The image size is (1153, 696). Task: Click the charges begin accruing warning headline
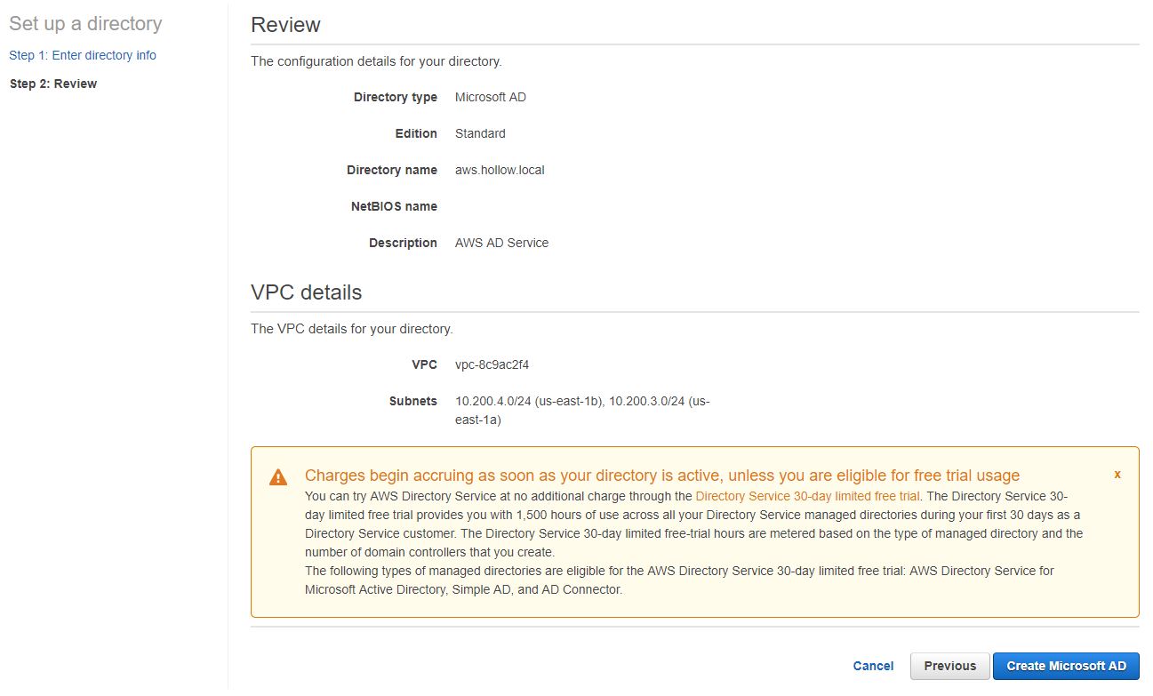(661, 476)
